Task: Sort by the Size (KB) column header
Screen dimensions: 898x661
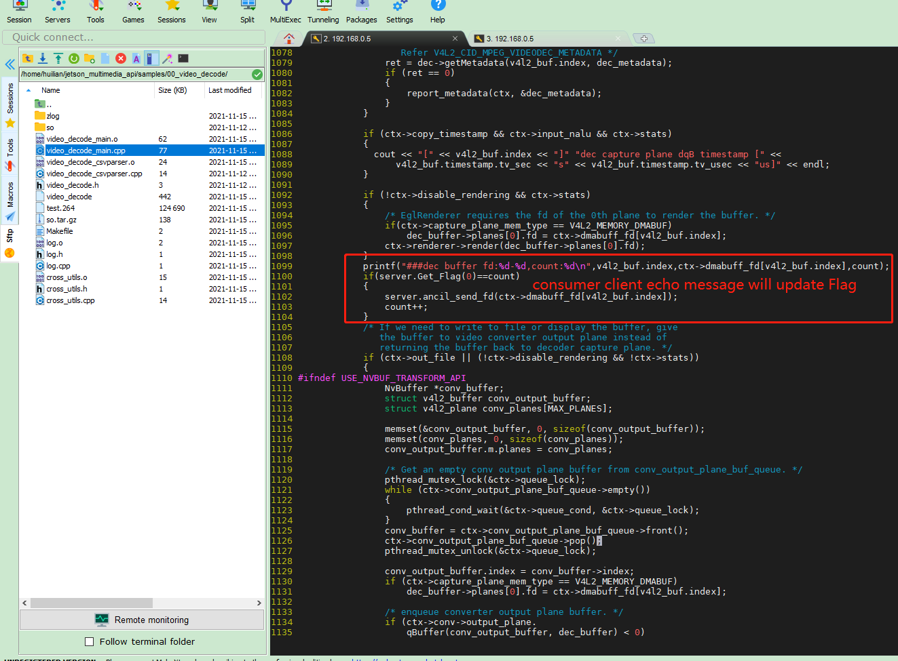Action: coord(172,90)
